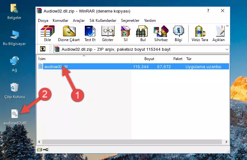Open the Dosya menu
This screenshot has width=247, height=160.
(43, 21)
